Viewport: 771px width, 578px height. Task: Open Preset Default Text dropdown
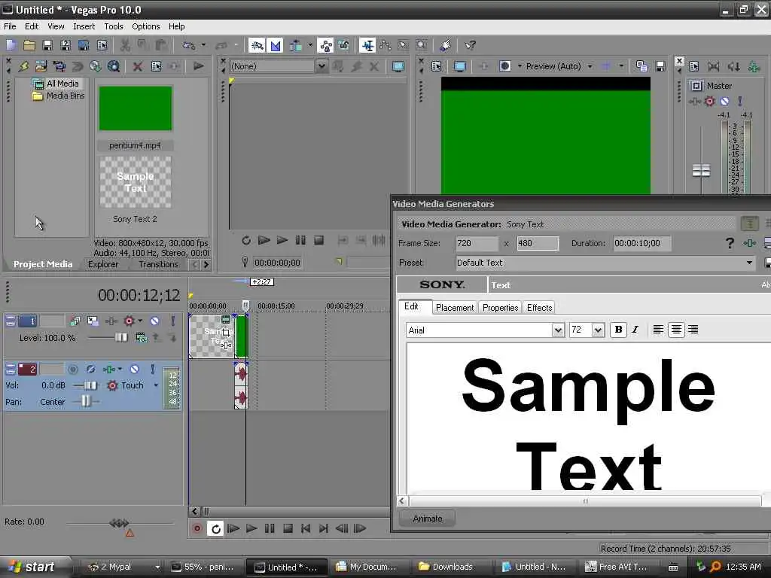click(x=749, y=263)
